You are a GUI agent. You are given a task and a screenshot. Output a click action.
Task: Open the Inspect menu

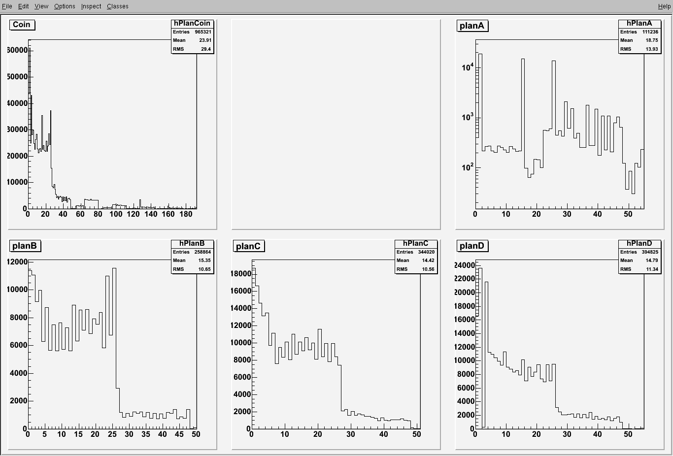coord(91,6)
